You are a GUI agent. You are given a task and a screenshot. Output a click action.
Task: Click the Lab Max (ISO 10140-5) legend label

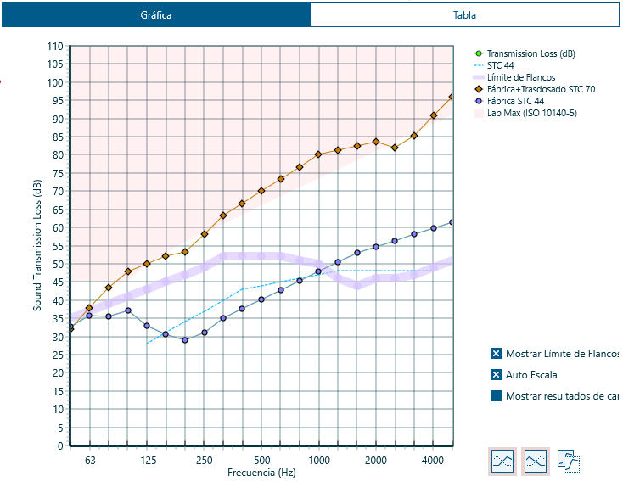[x=531, y=113]
